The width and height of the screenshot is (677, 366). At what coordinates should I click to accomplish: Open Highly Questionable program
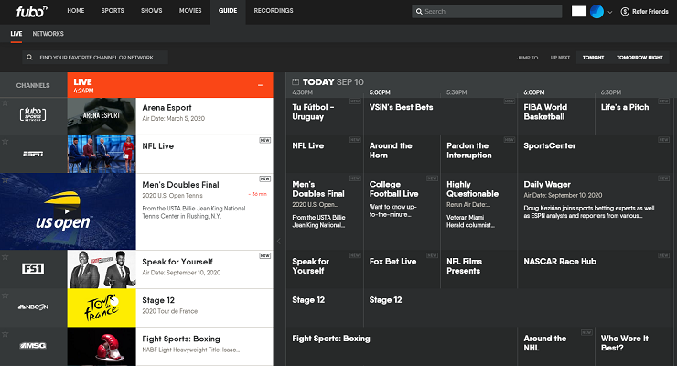478,211
